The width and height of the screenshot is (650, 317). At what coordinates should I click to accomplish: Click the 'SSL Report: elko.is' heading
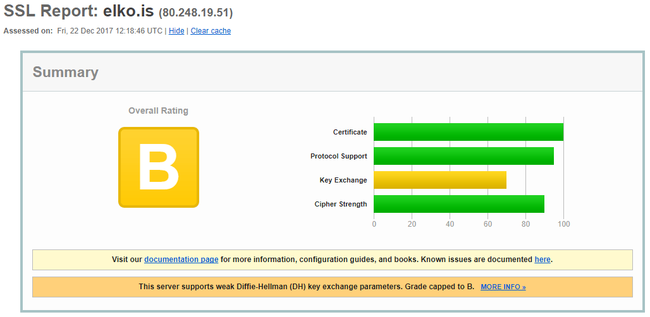pos(79,11)
